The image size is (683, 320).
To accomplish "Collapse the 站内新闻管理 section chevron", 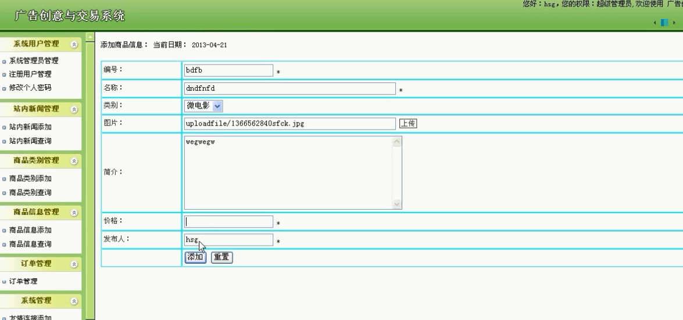I will [74, 109].
